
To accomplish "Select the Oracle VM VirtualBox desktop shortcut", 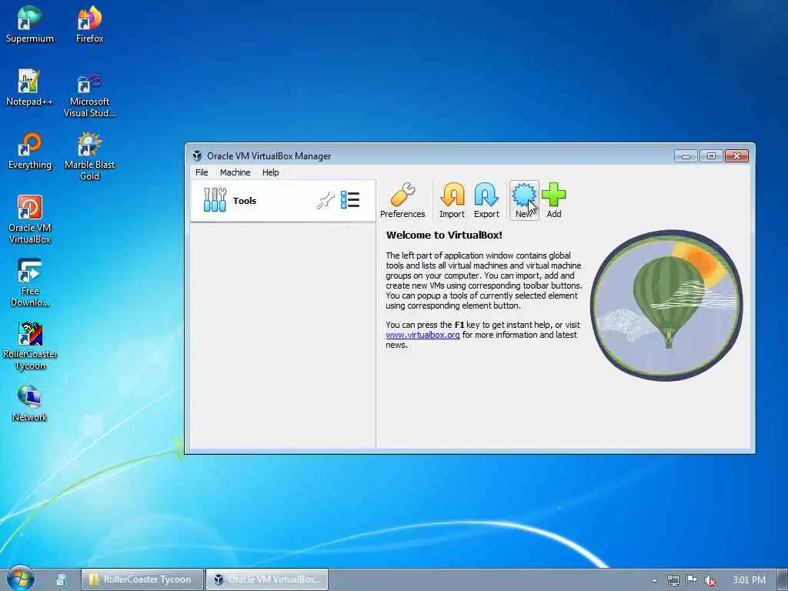I will (30, 219).
